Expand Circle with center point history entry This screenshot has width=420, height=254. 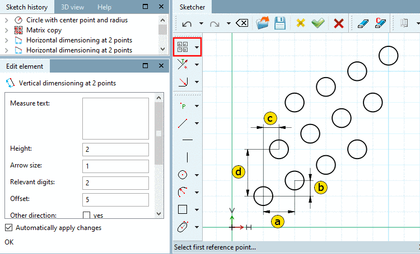pos(7,20)
